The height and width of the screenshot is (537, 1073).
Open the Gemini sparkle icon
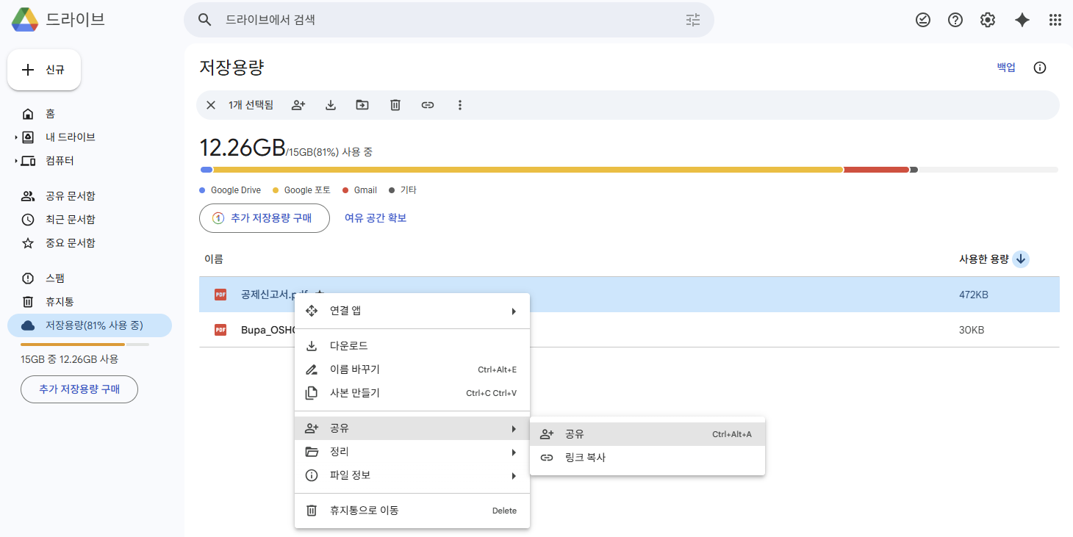[1022, 20]
